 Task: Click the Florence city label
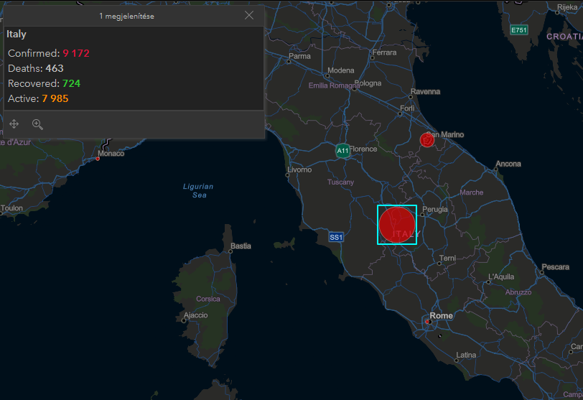(363, 149)
